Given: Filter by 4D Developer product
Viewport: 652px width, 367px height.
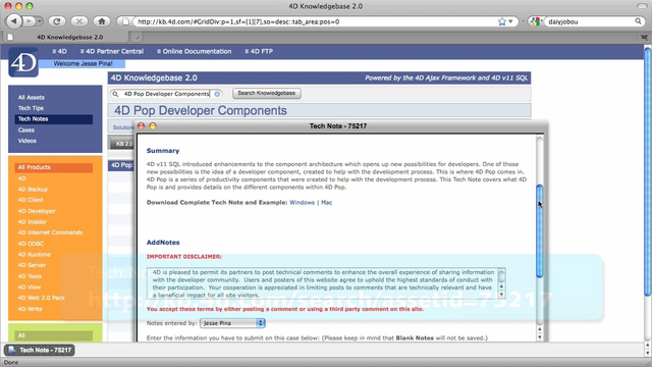Looking at the screenshot, I should 37,211.
